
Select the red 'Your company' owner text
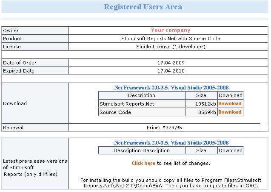[x=171, y=31]
